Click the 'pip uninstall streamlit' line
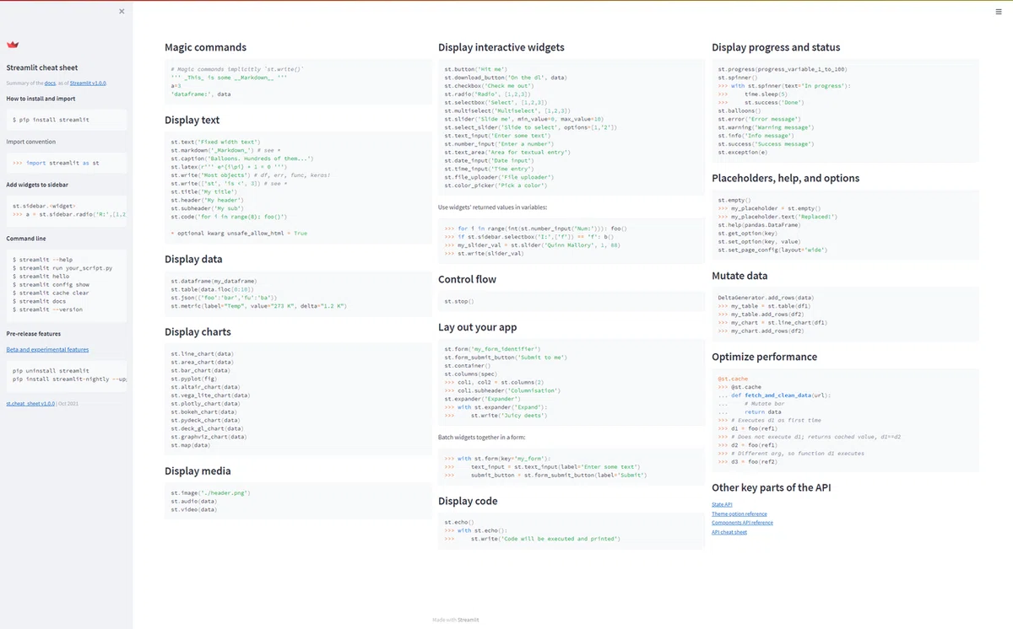This screenshot has height=629, width=1013. [x=51, y=371]
